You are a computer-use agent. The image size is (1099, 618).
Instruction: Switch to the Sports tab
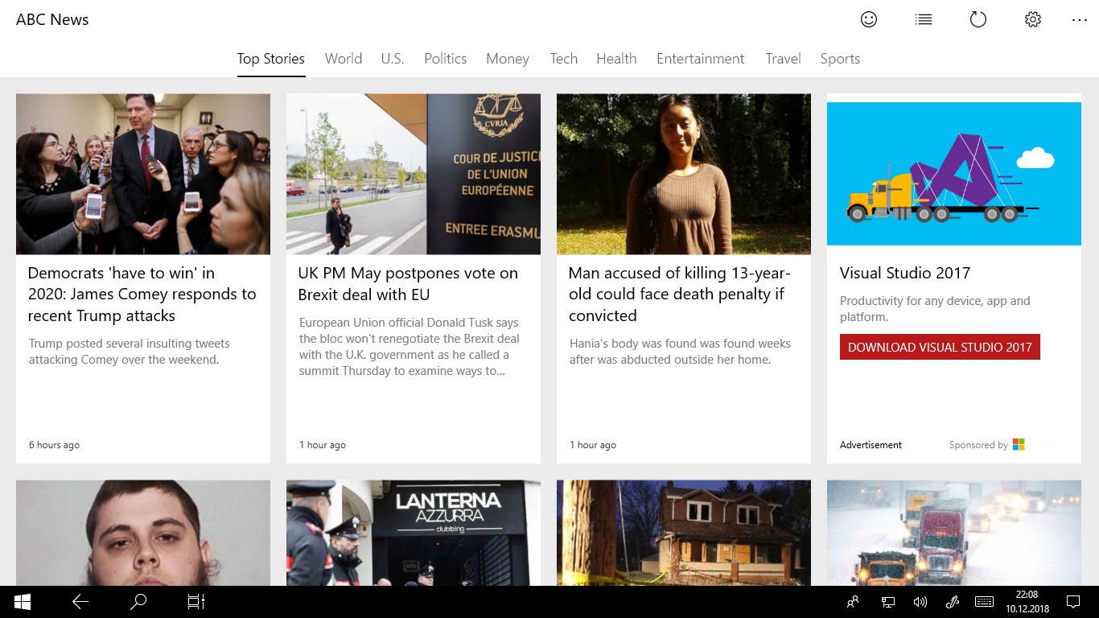tap(840, 59)
